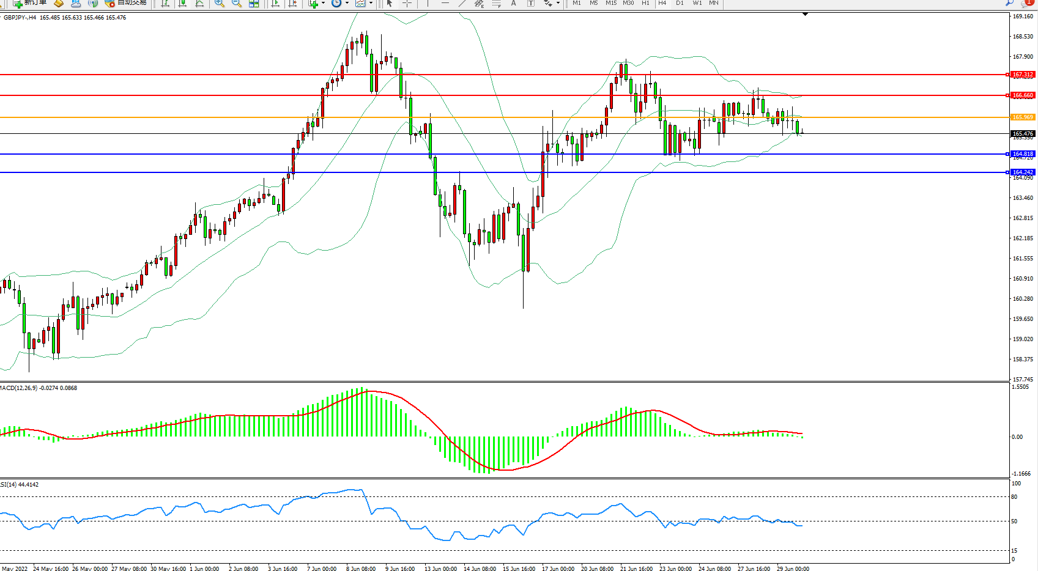Viewport: 1038px width, 571px height.
Task: Select the text label 'A' tool
Action: 513,3
